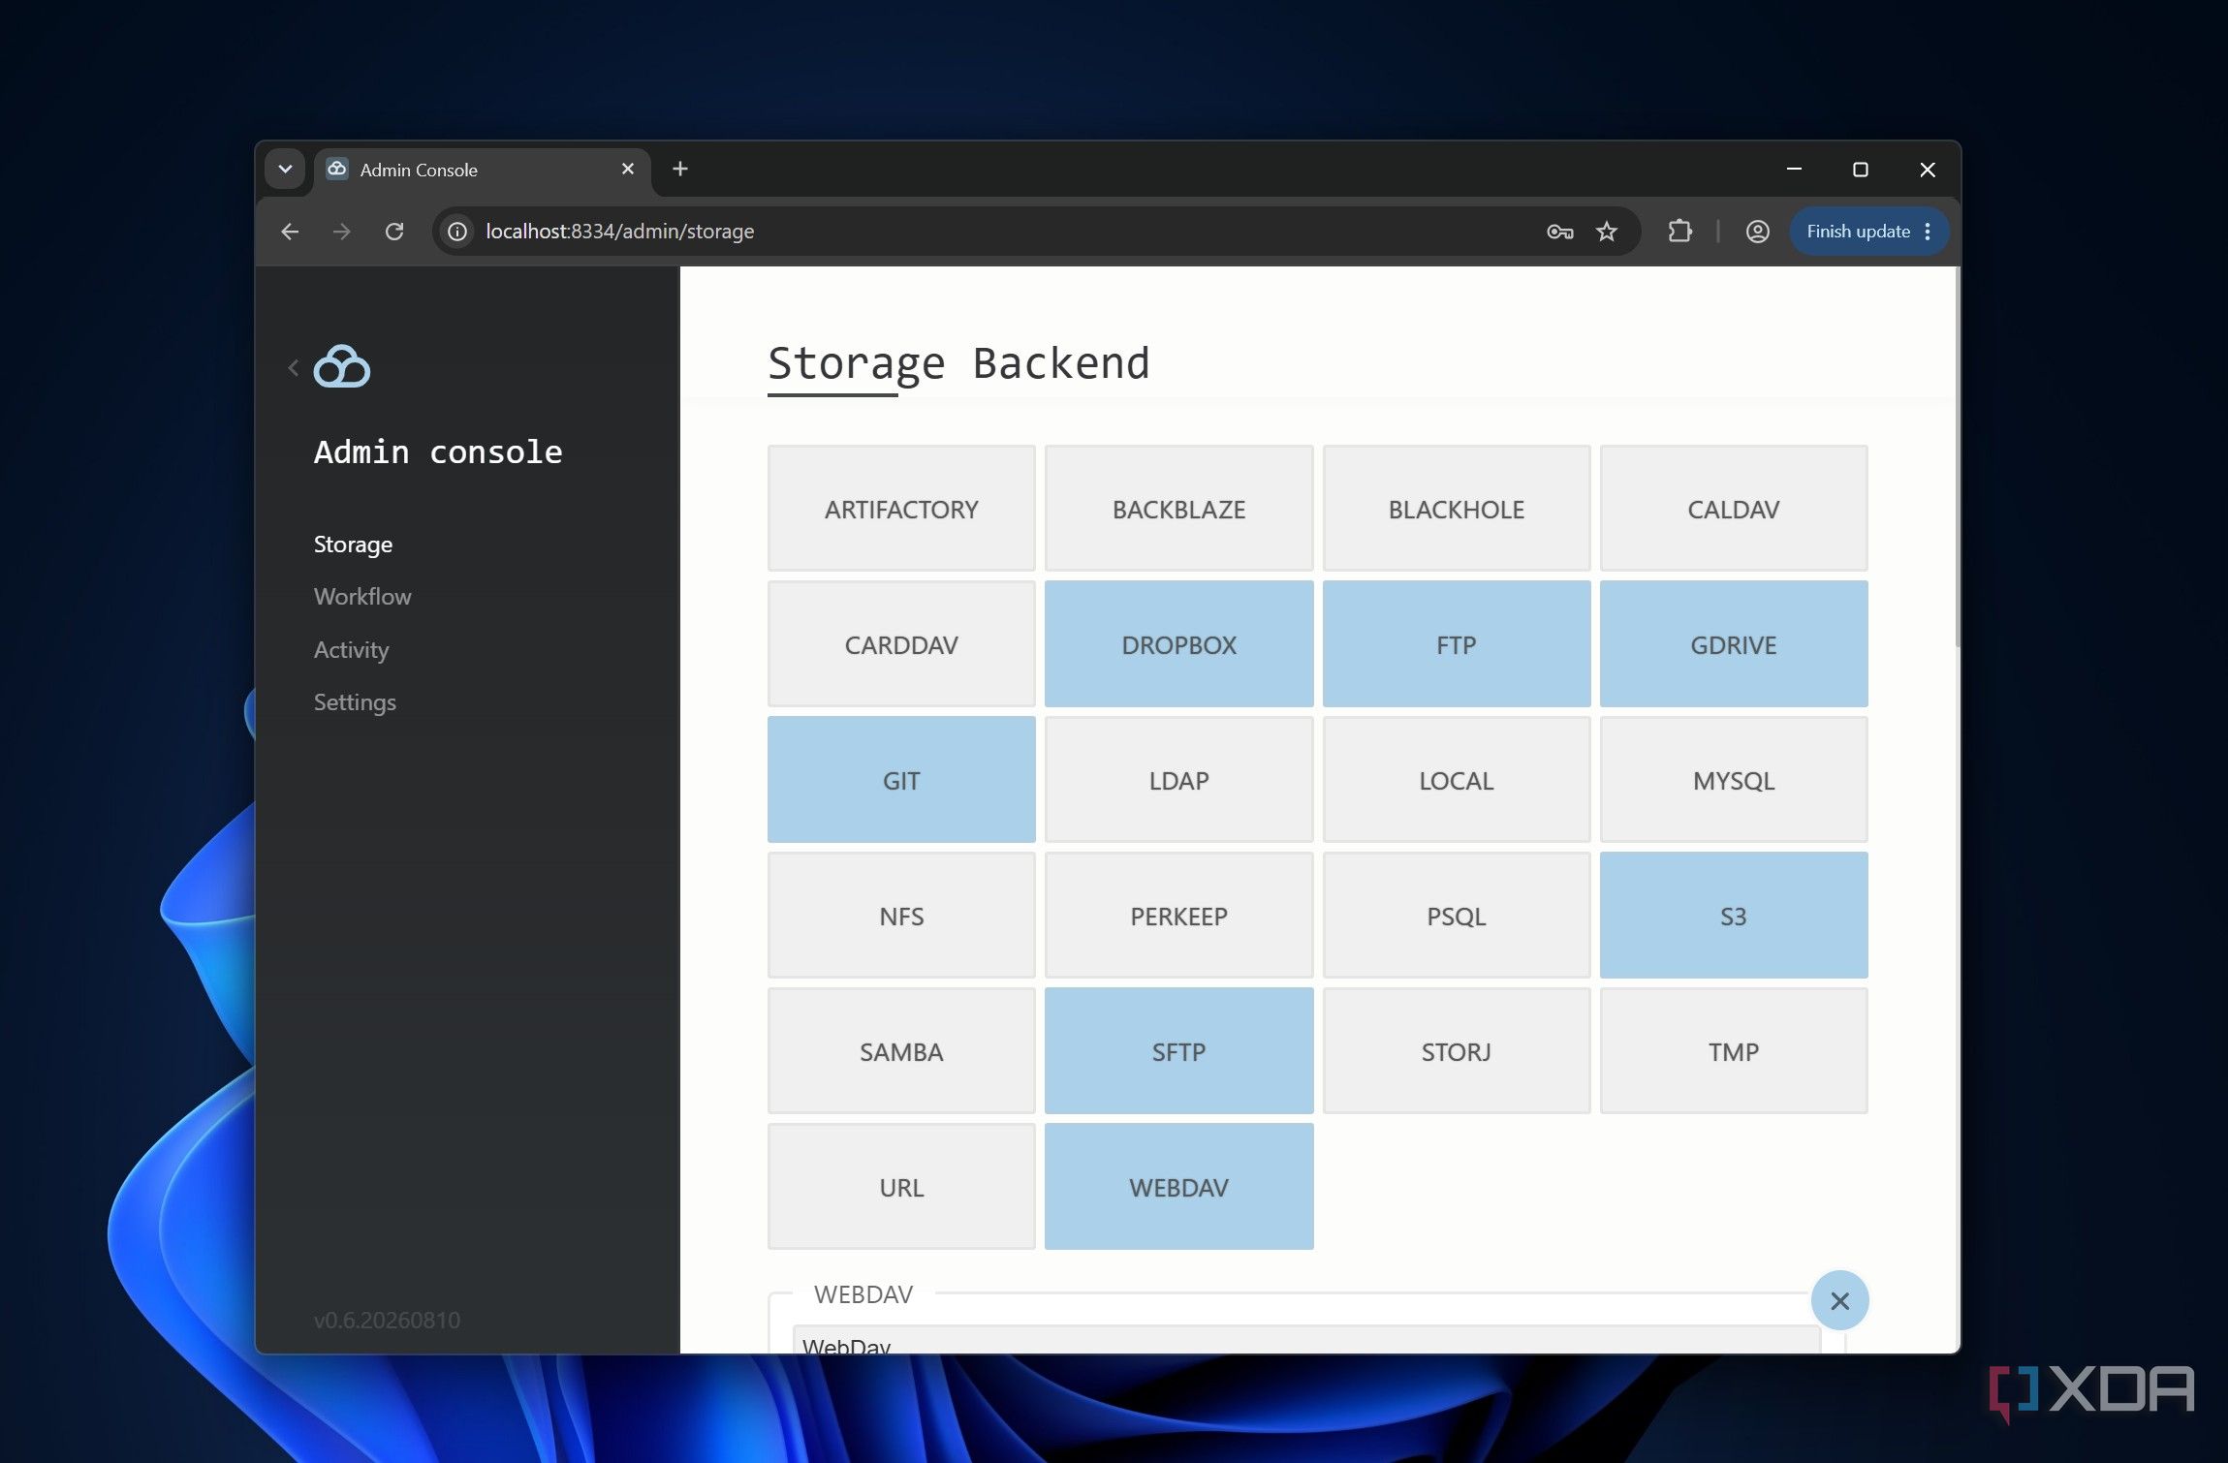Go back using the browser back arrow
This screenshot has width=2228, height=1463.
pos(290,232)
